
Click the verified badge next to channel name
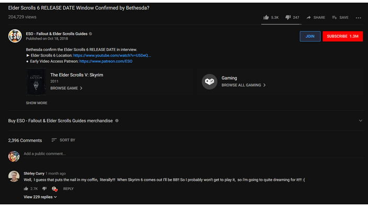click(x=90, y=34)
